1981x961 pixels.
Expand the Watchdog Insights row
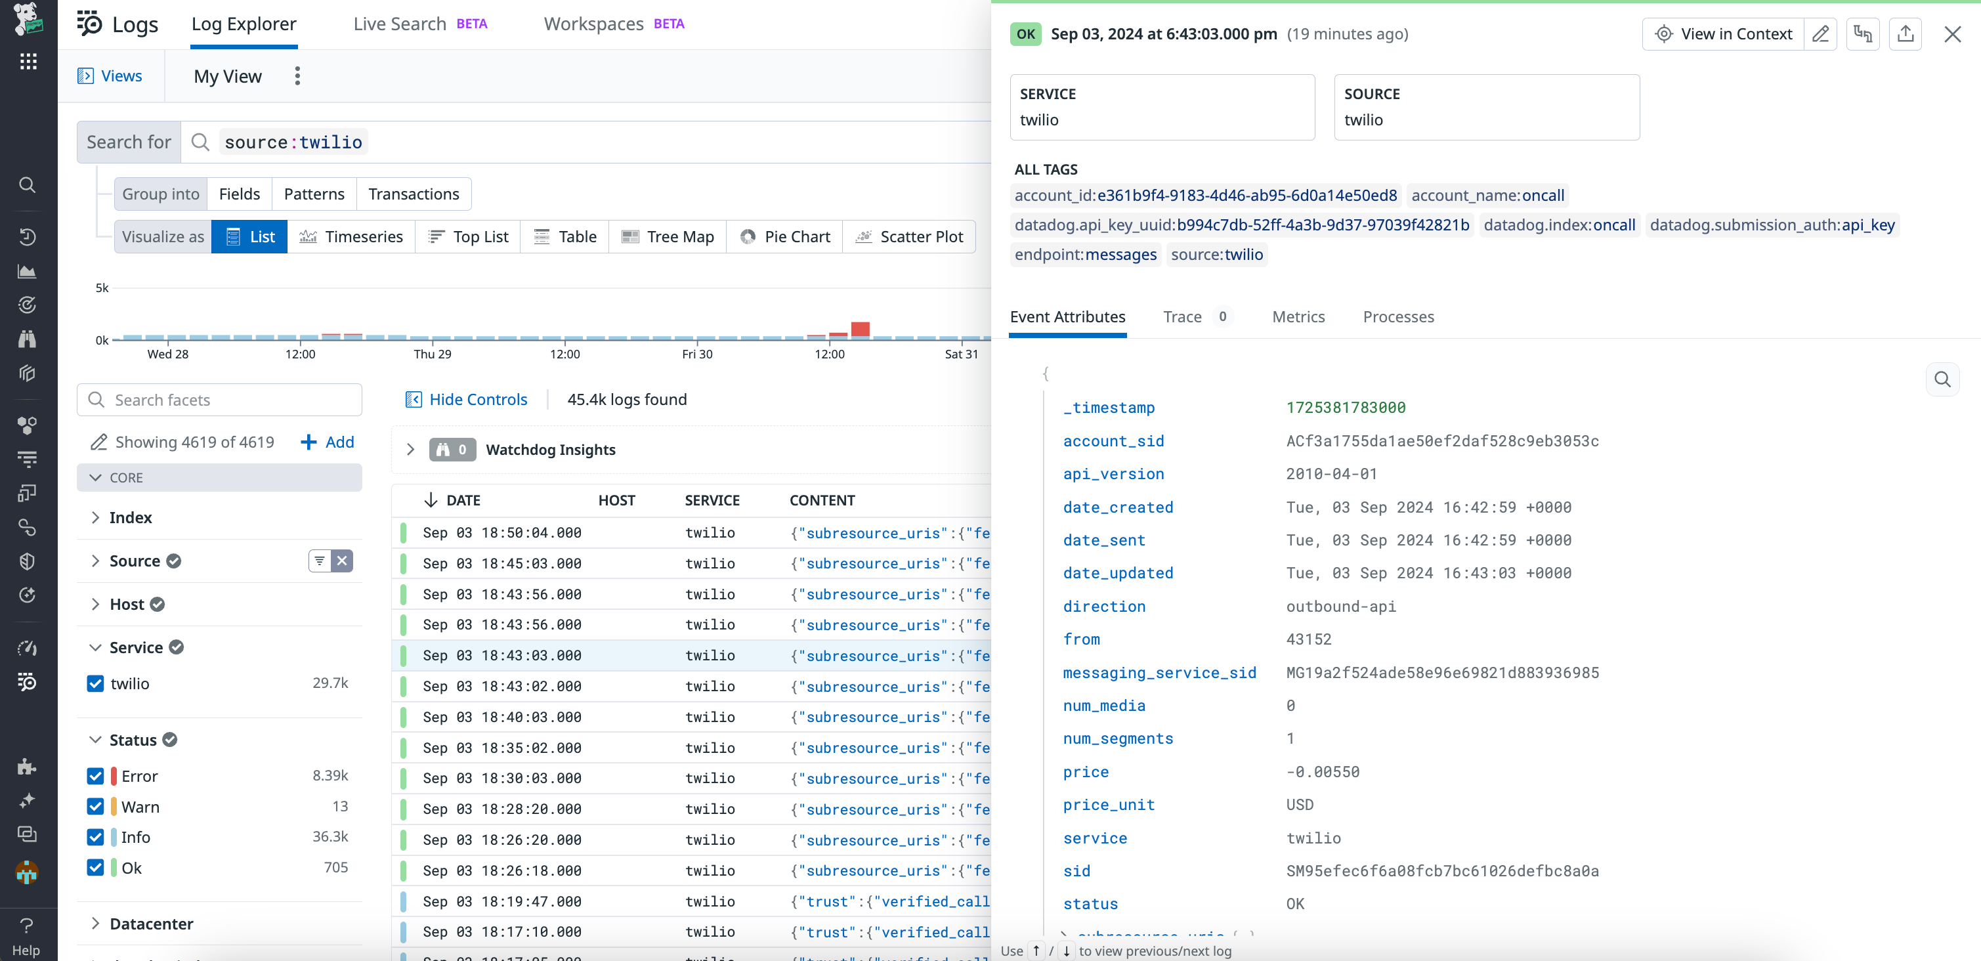pyautogui.click(x=412, y=449)
